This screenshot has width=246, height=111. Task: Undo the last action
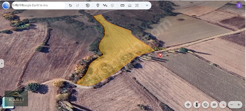(x=70, y=6)
